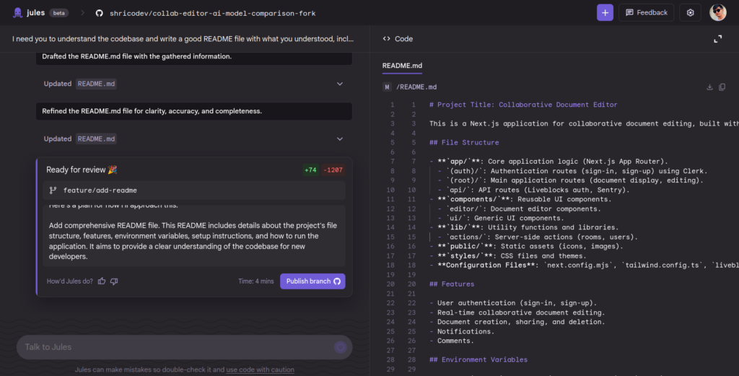Click the Jules octopus logo
This screenshot has width=739, height=376.
coord(17,13)
